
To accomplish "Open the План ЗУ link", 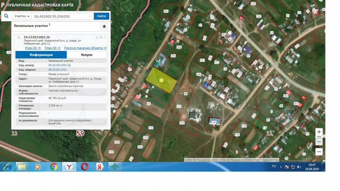I will pos(33,48).
